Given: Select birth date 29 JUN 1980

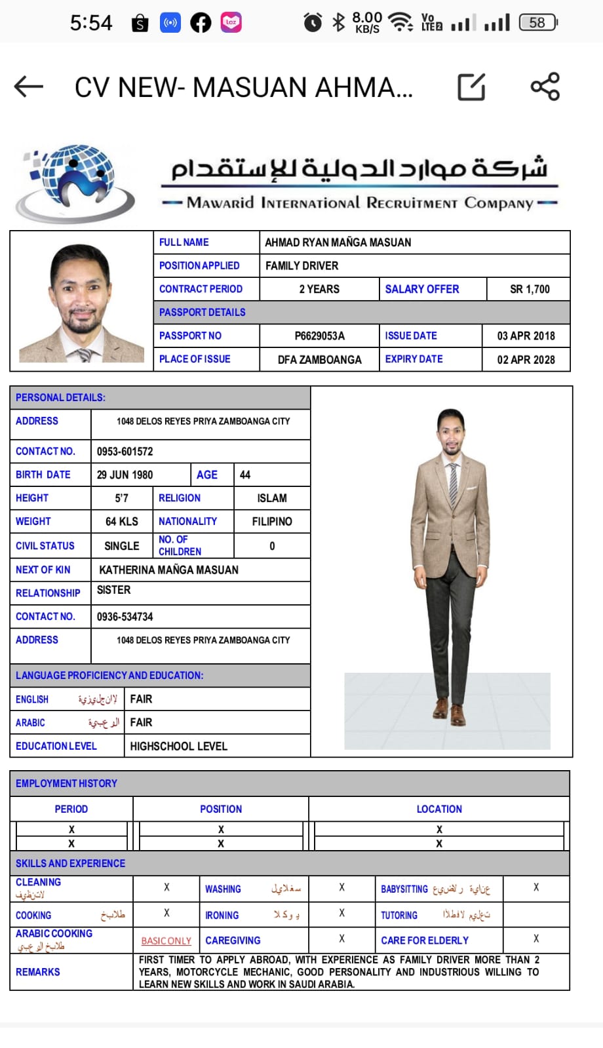Looking at the screenshot, I should [125, 475].
